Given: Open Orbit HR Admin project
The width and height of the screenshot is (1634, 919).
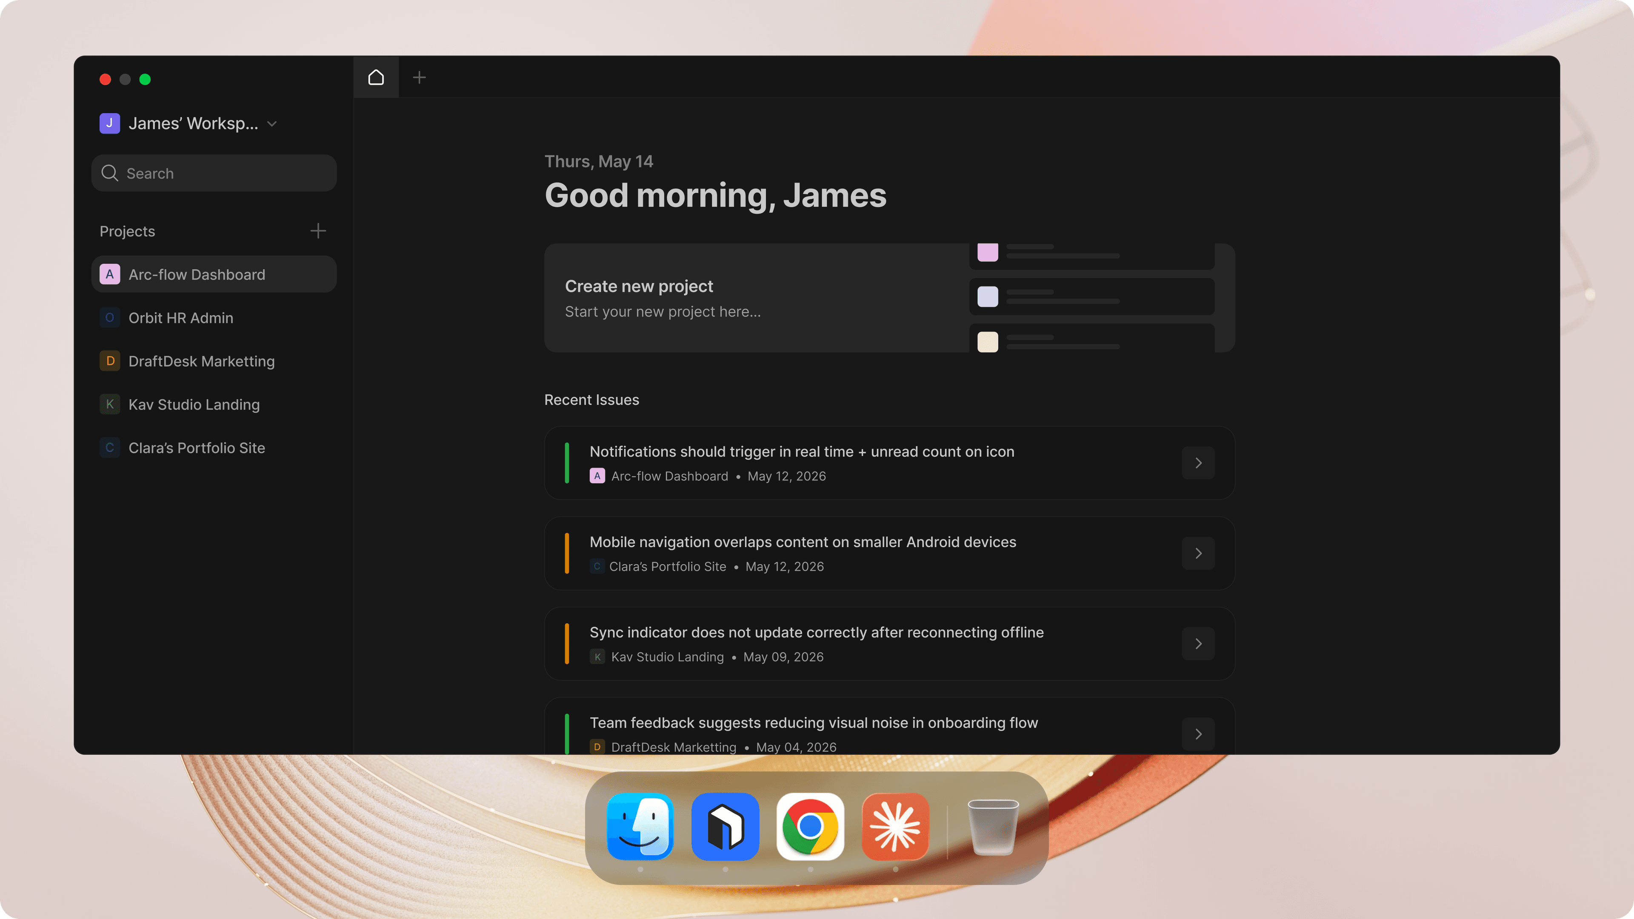Looking at the screenshot, I should click(x=214, y=318).
